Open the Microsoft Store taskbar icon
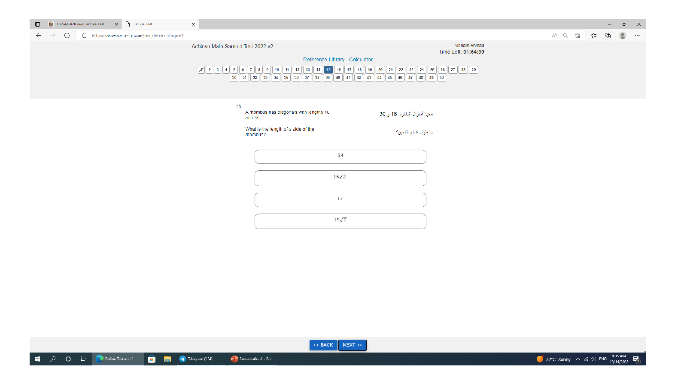The image size is (687, 386). (152, 359)
